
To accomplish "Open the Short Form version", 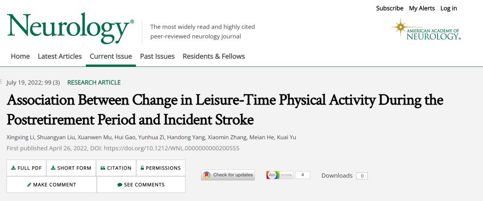I will point(71,168).
